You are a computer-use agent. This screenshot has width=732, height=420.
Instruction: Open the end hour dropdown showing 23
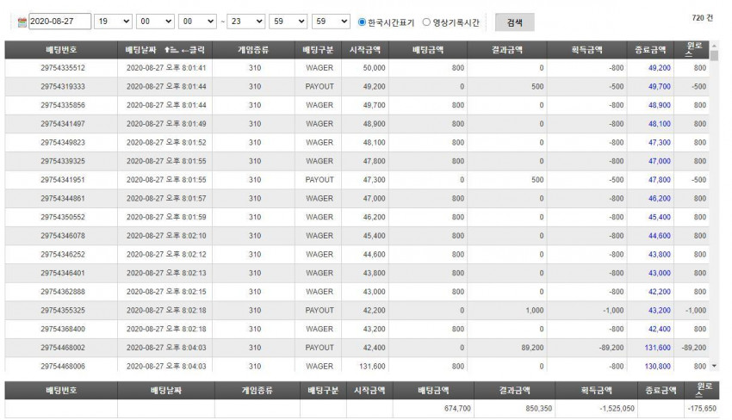[245, 22]
